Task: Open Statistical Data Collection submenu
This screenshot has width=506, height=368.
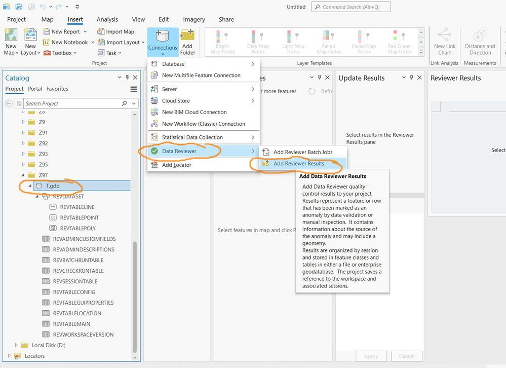Action: pyautogui.click(x=203, y=137)
